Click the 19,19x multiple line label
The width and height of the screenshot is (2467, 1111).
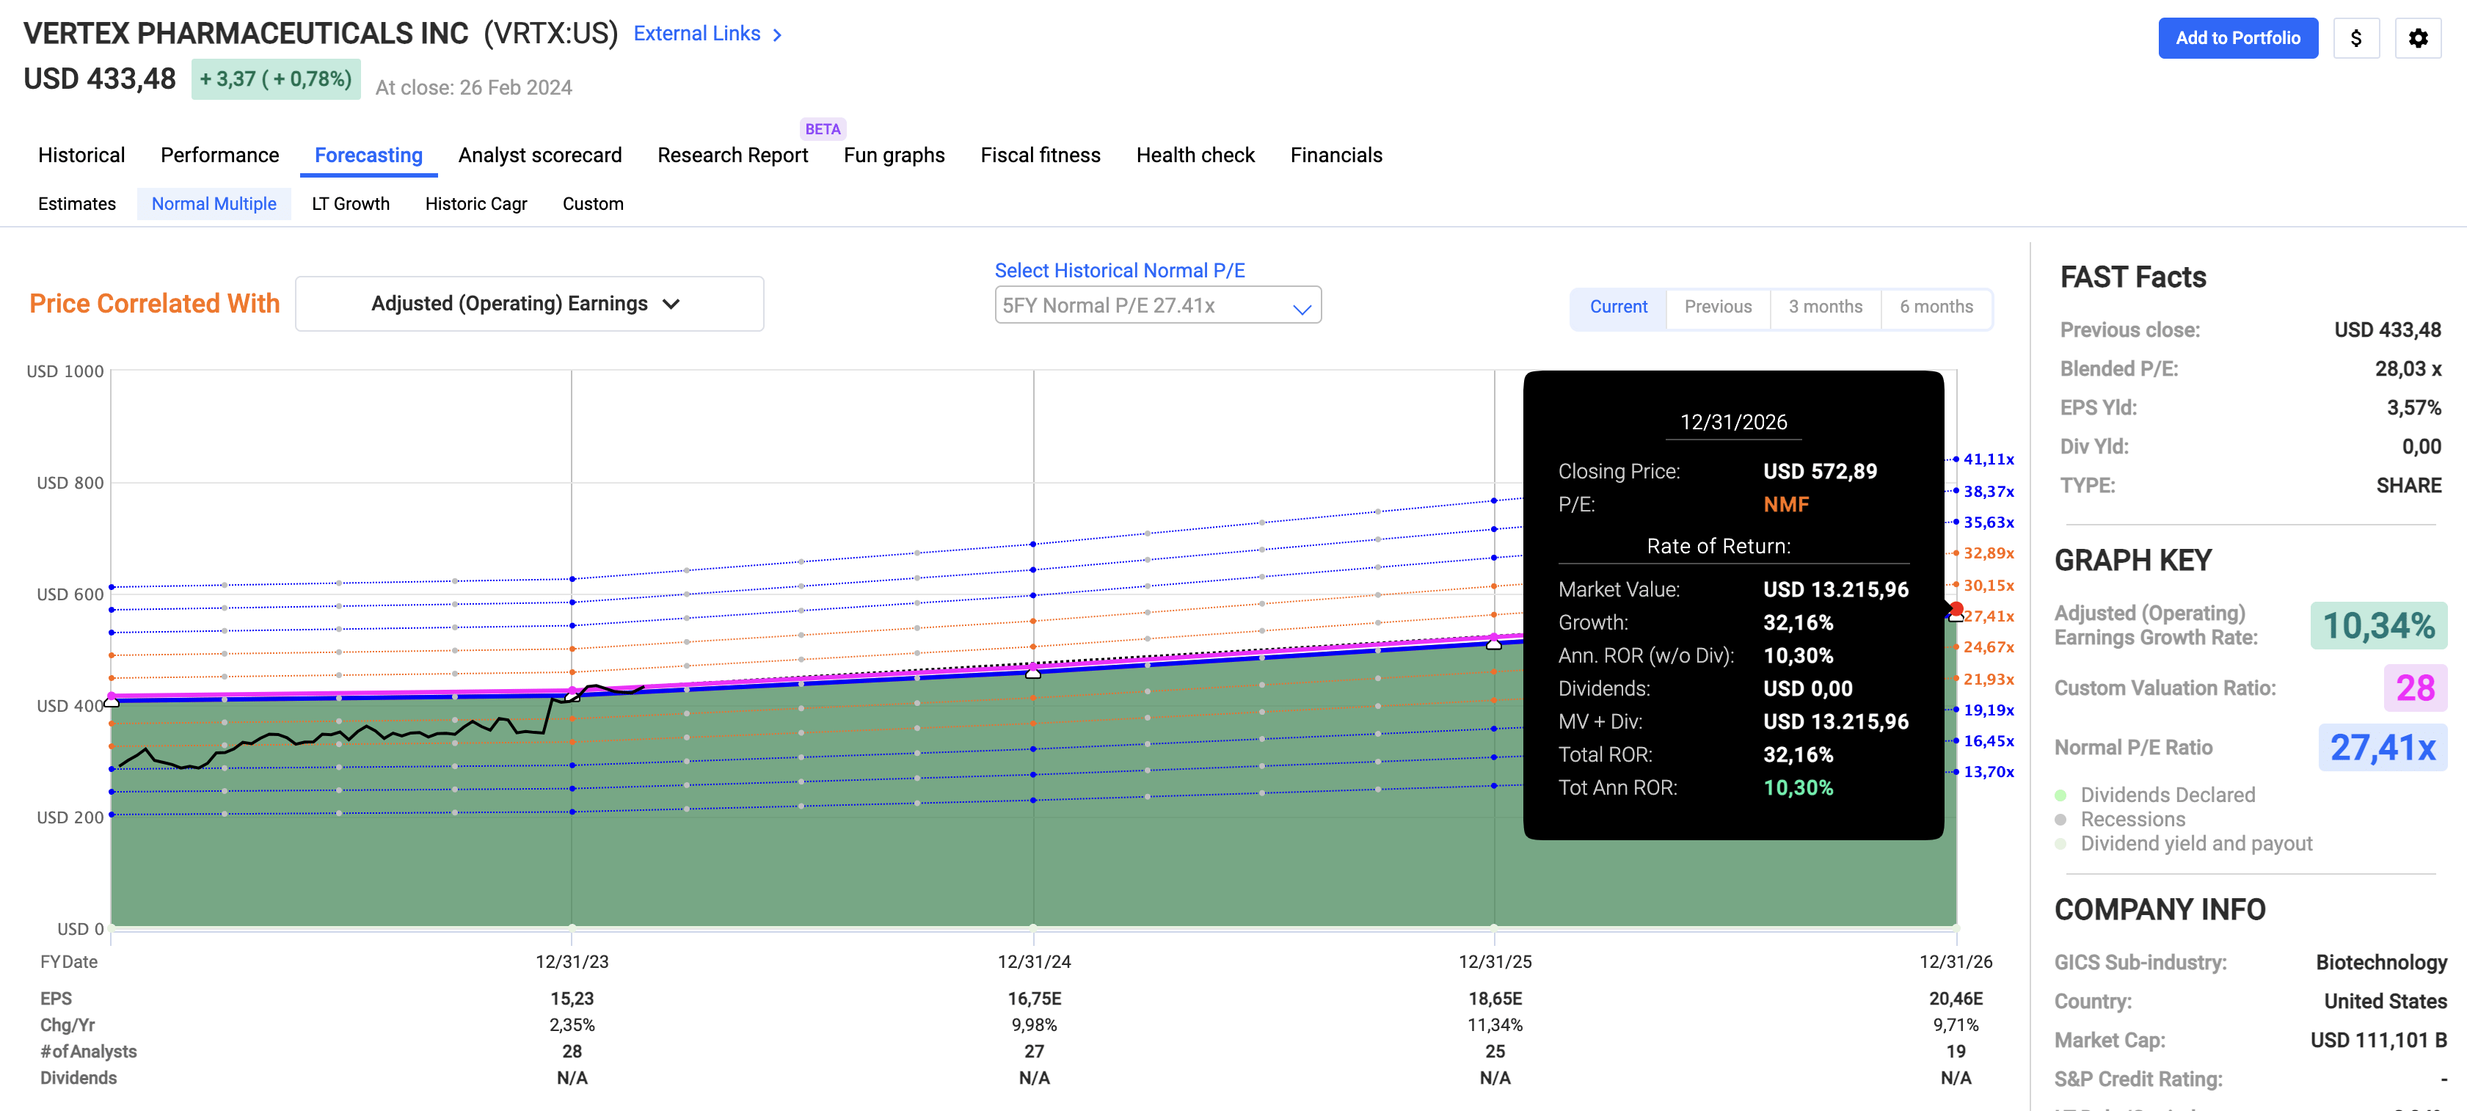1989,710
